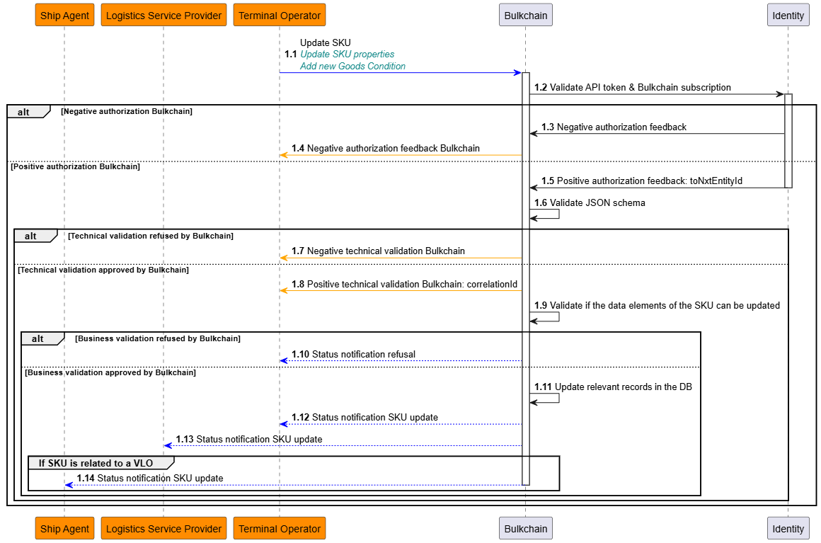Click the bottom Ship Agent participant box

tap(64, 528)
